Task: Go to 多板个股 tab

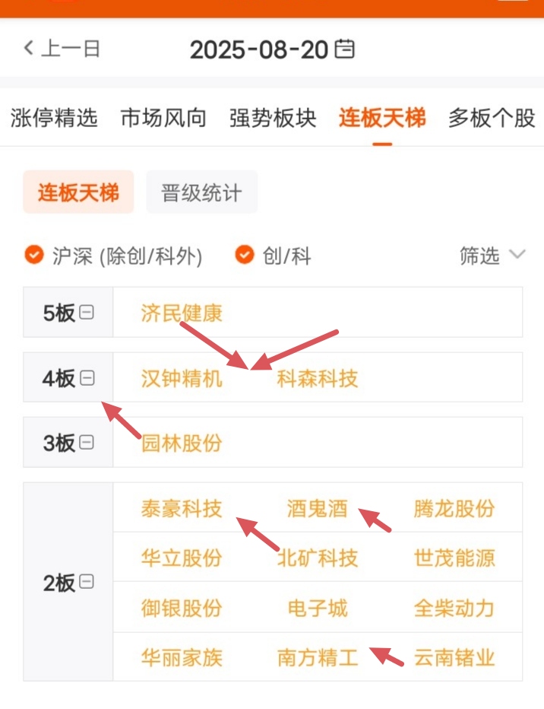Action: point(492,118)
